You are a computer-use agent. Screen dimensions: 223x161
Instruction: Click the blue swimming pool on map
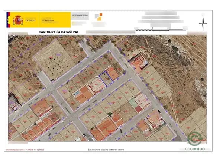click(x=77, y=95)
